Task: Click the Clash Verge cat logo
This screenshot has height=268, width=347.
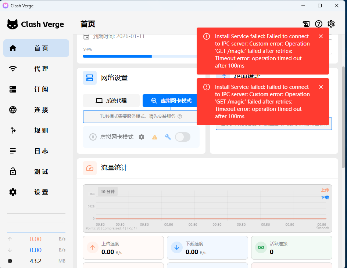Action: pyautogui.click(x=13, y=23)
